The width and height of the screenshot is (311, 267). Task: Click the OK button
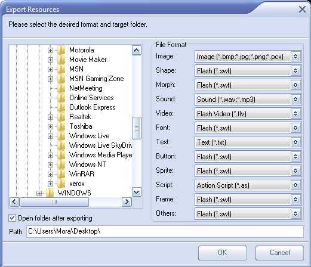(x=222, y=253)
